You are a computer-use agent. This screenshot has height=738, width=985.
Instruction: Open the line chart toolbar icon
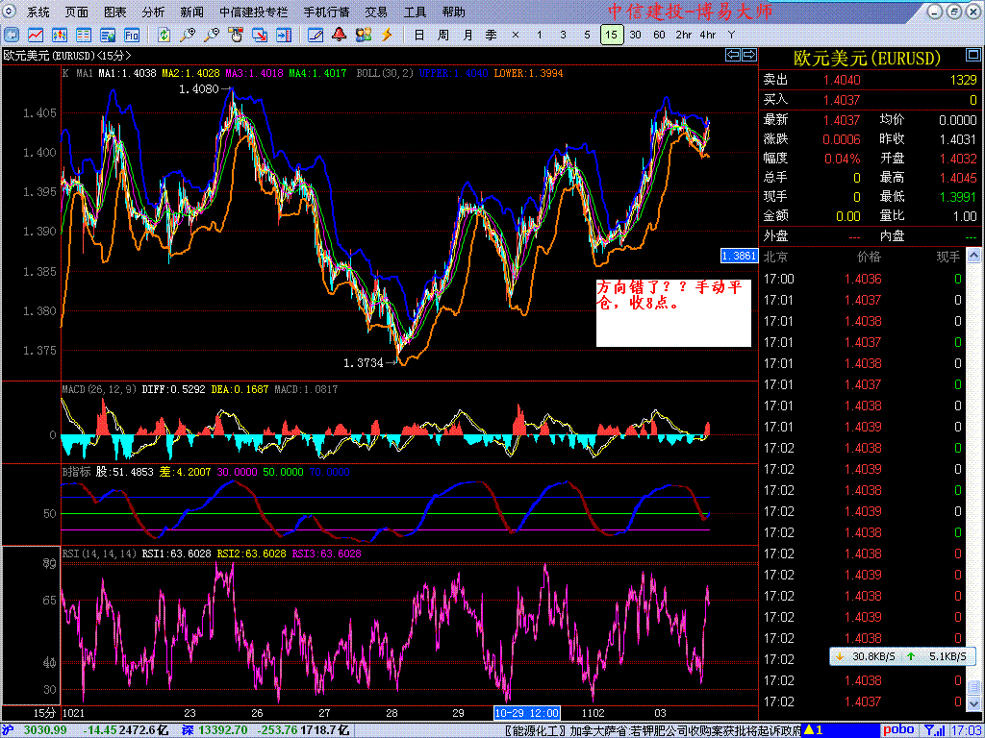point(36,35)
